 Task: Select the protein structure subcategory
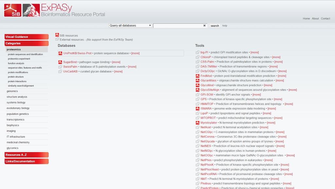coord(16,77)
